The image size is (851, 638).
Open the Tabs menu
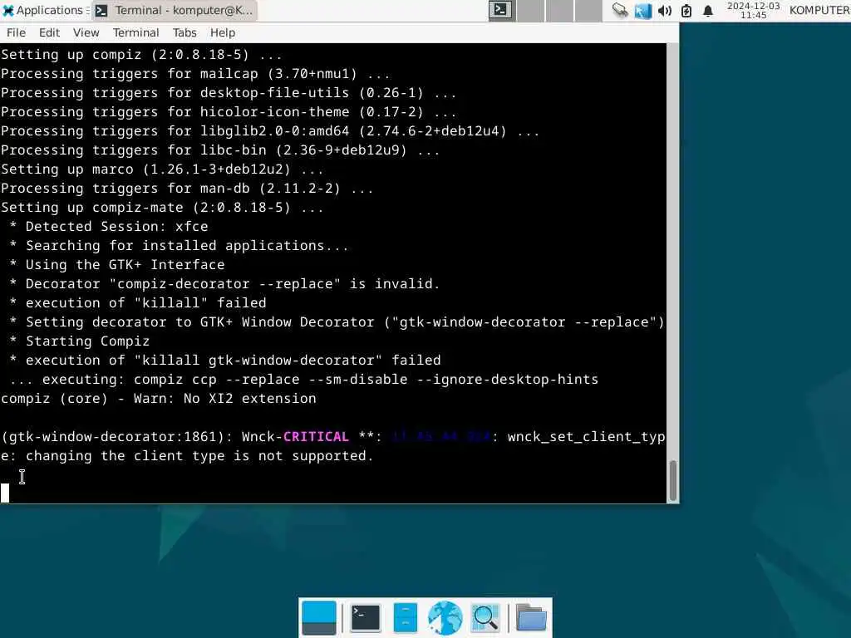point(184,32)
